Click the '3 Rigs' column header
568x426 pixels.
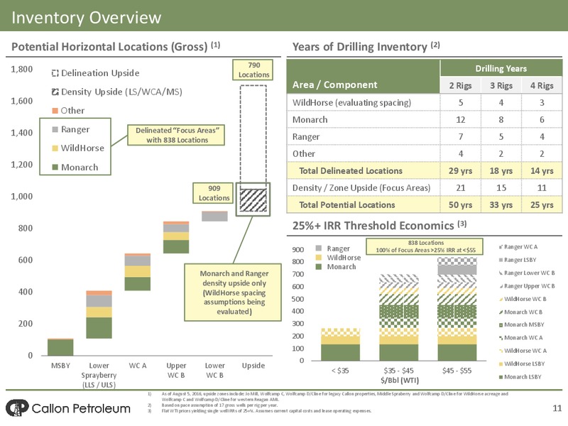(x=501, y=85)
